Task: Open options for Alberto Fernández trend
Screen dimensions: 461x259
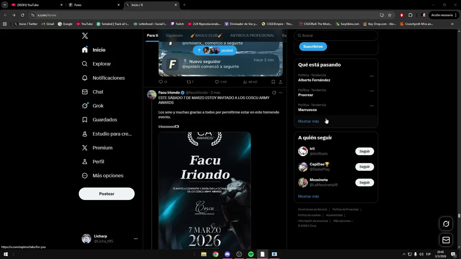Action: point(372,76)
